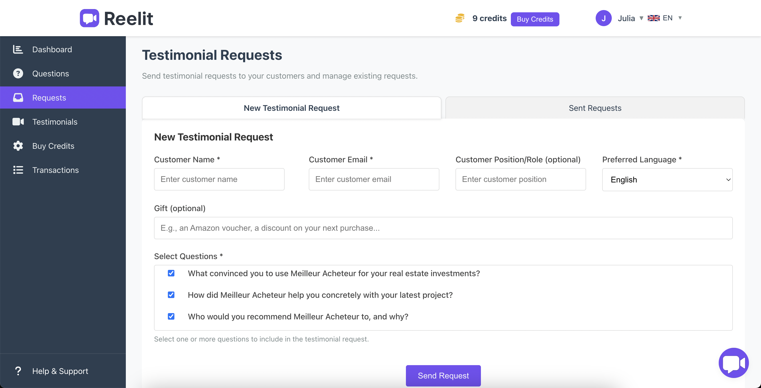
Task: Open Transactions from the sidebar
Action: tap(63, 170)
